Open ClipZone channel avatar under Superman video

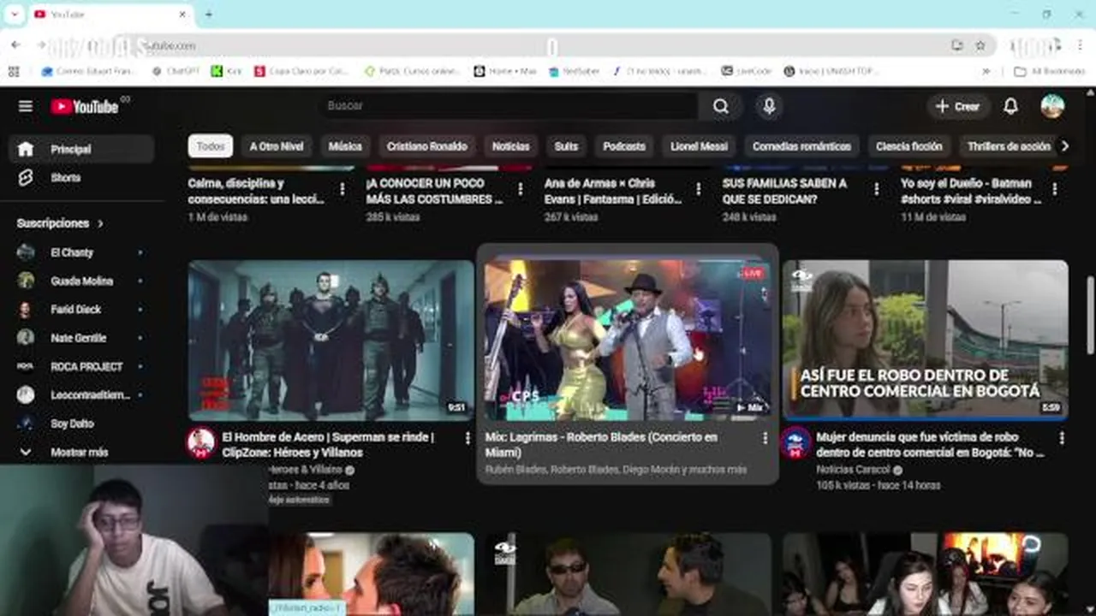pyautogui.click(x=201, y=442)
